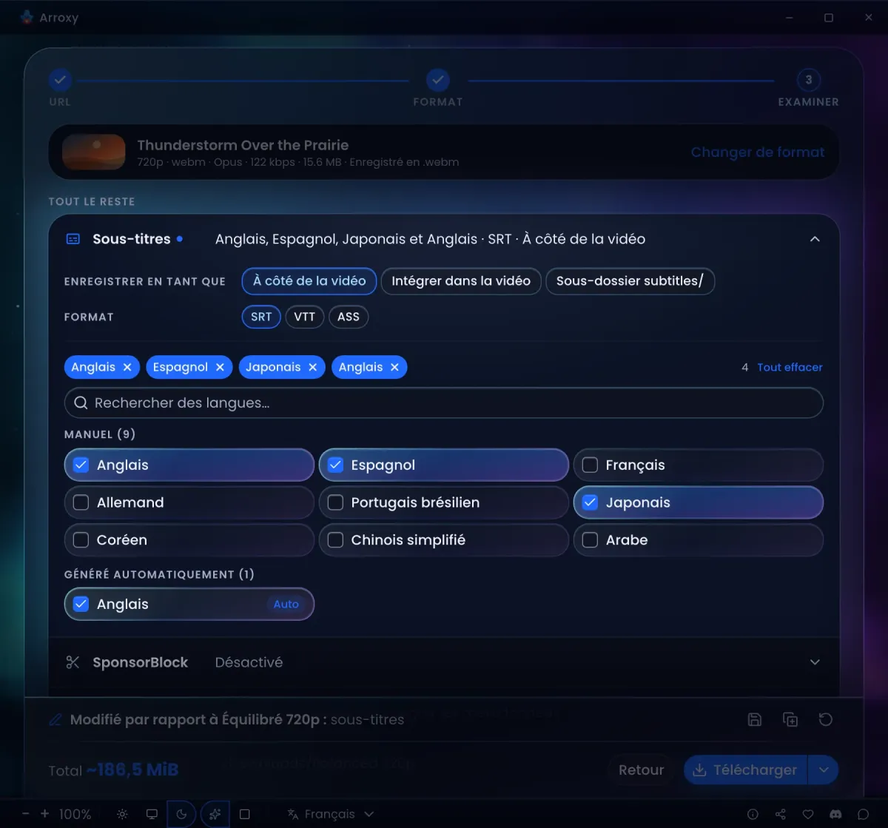
Task: Uncheck the Japonais subtitle checkbox
Action: click(x=590, y=502)
